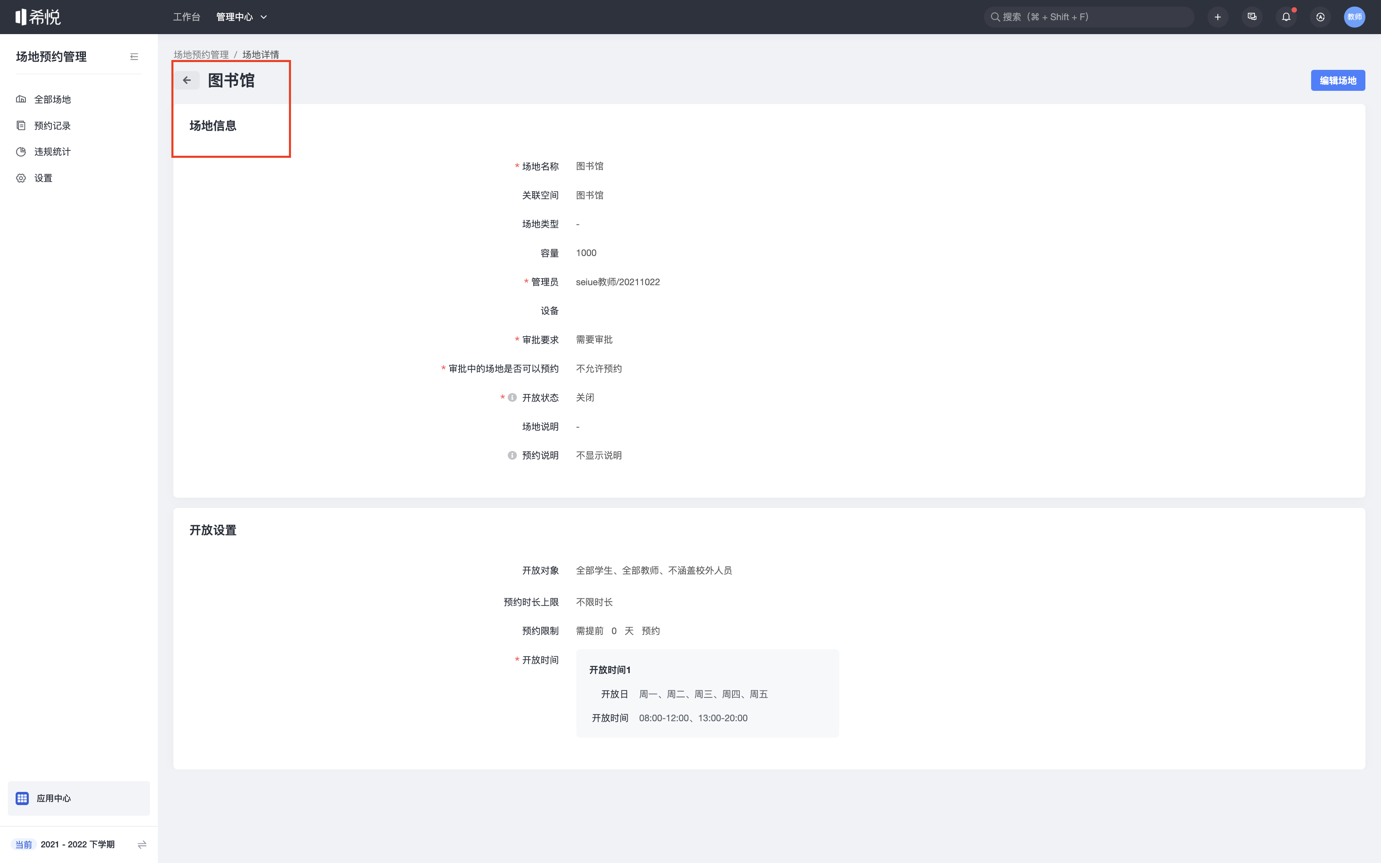Click the 希悦 logo icon
The width and height of the screenshot is (1381, 863).
pyautogui.click(x=38, y=17)
